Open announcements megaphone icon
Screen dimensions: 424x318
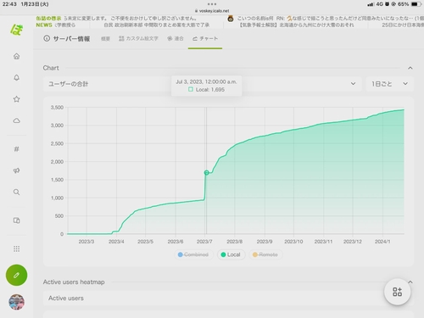pyautogui.click(x=16, y=170)
